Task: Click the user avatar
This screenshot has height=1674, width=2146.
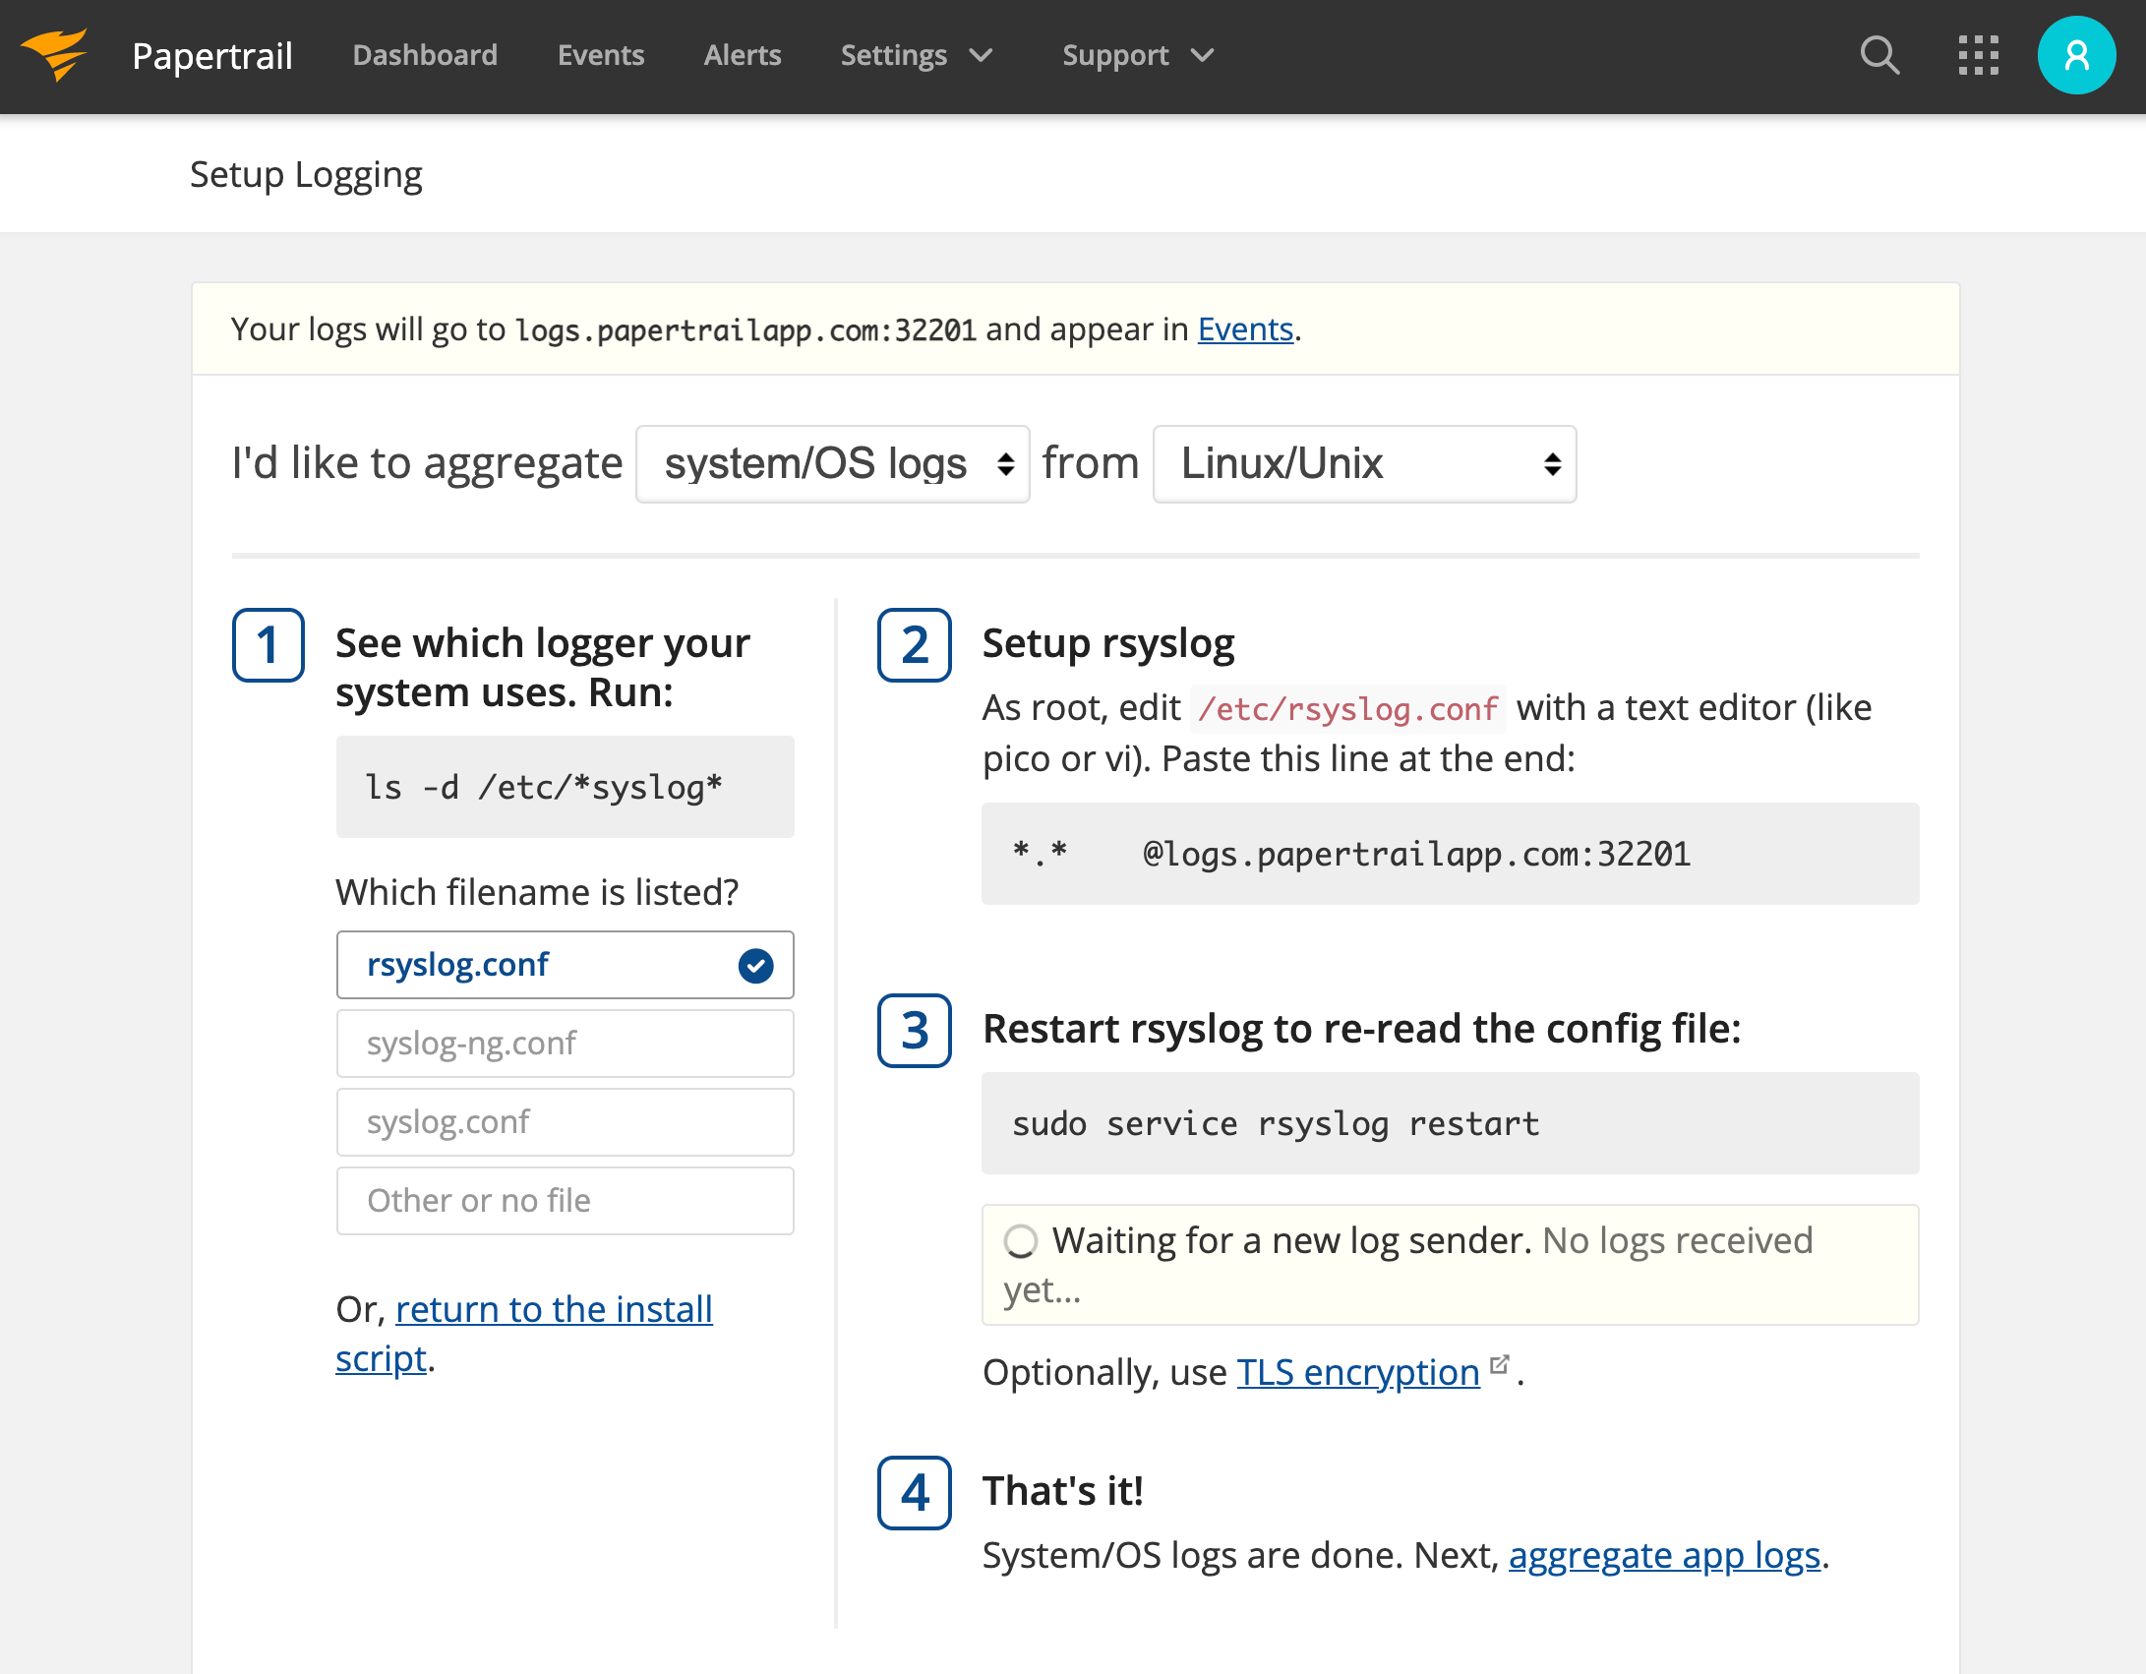Action: tap(2076, 55)
